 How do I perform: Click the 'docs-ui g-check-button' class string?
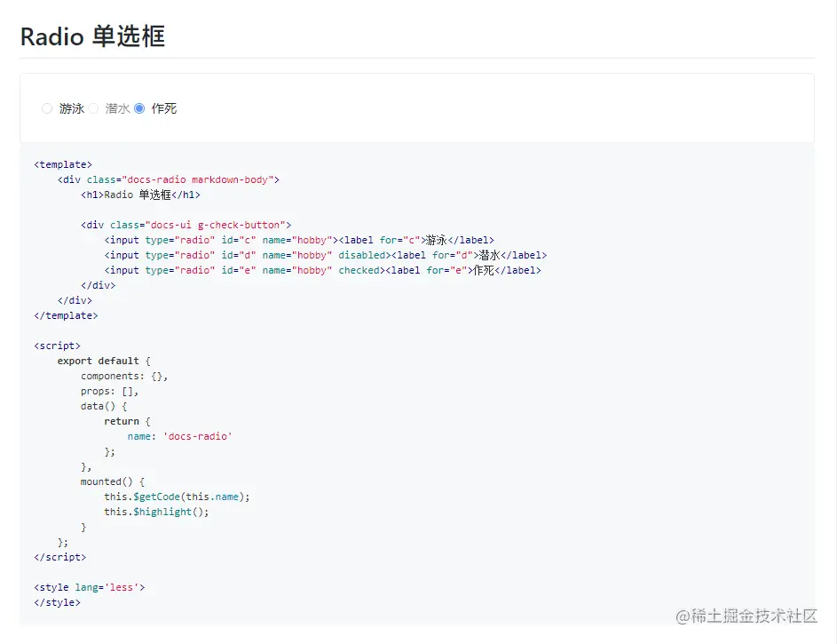[x=216, y=225]
